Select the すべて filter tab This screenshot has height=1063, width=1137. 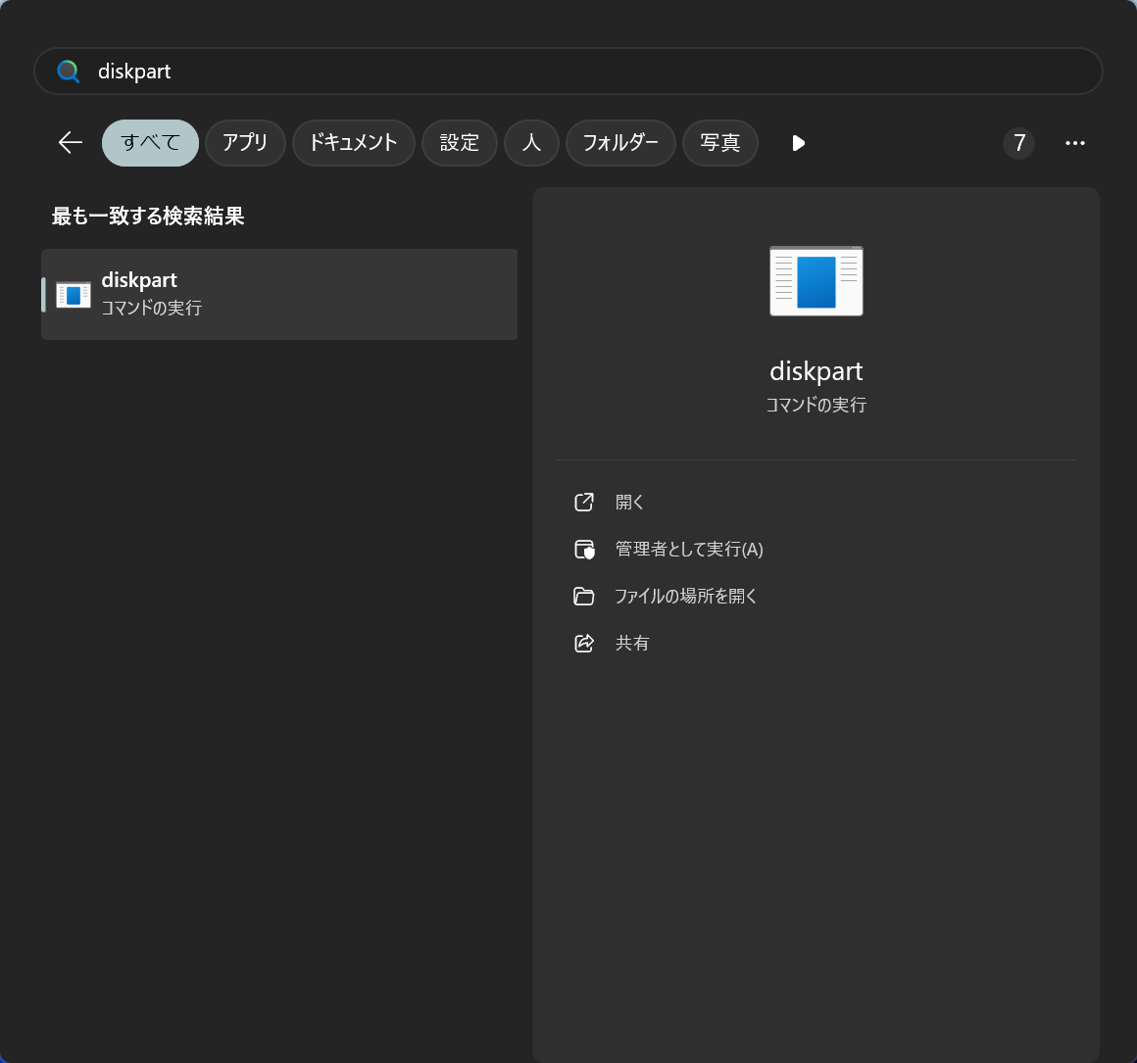click(150, 143)
